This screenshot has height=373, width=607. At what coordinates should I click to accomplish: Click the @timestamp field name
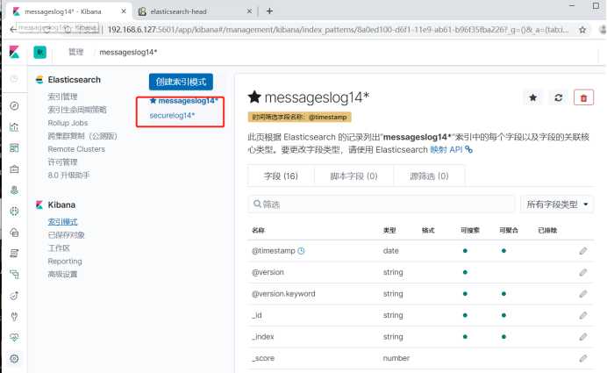click(274, 251)
